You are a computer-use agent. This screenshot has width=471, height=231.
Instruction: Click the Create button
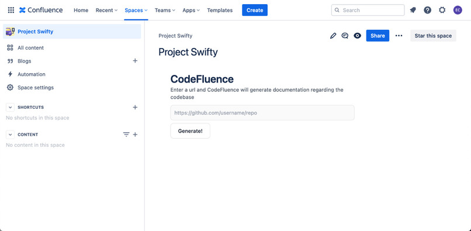coord(255,10)
